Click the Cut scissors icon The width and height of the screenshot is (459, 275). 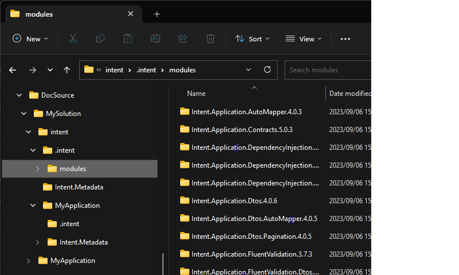coord(73,38)
